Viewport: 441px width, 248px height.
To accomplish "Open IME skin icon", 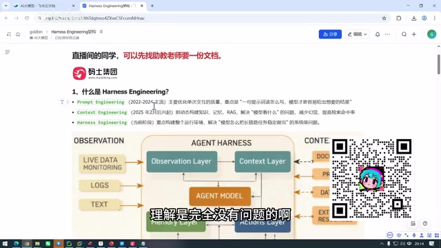I will pyautogui.click(x=429, y=235).
